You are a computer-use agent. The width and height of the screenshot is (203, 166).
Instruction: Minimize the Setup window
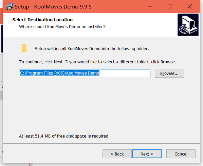150,6
